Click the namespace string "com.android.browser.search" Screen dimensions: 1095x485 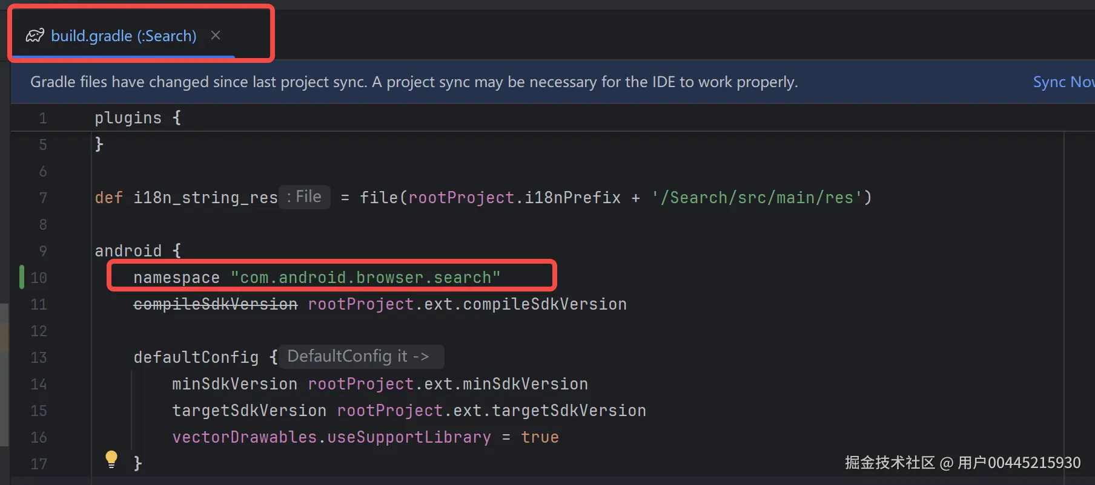click(x=365, y=278)
